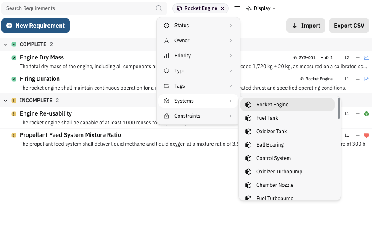
Task: Click the Priority row chevron arrow
Action: click(230, 56)
